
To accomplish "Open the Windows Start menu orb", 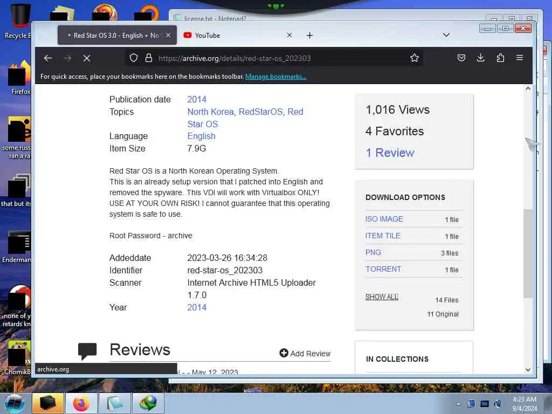I will tap(15, 403).
